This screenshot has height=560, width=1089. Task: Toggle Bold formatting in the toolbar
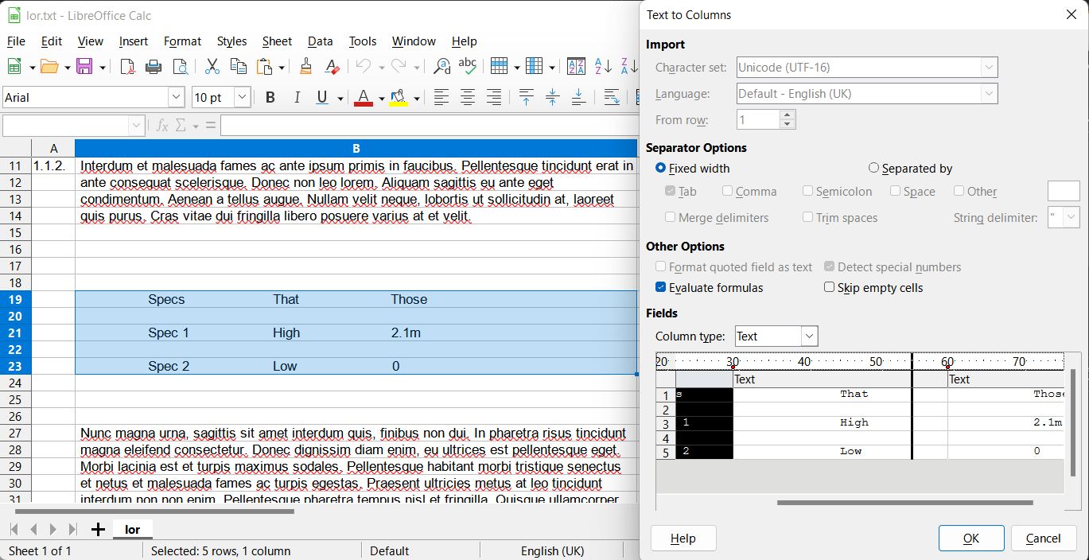pos(270,98)
